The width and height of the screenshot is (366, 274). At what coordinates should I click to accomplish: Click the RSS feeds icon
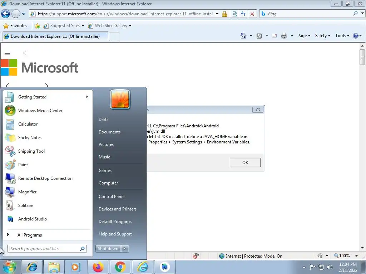259,36
